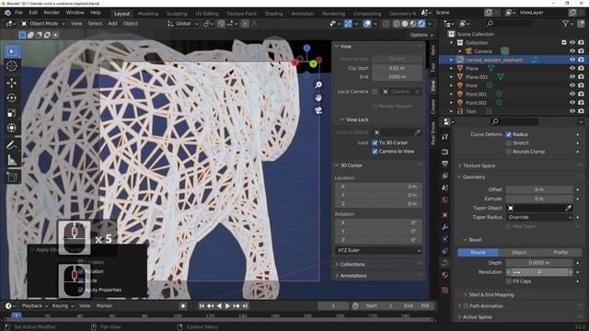Screen dimensions: 589x331
Task: Switch to rendered viewport shading
Action: click(422, 24)
